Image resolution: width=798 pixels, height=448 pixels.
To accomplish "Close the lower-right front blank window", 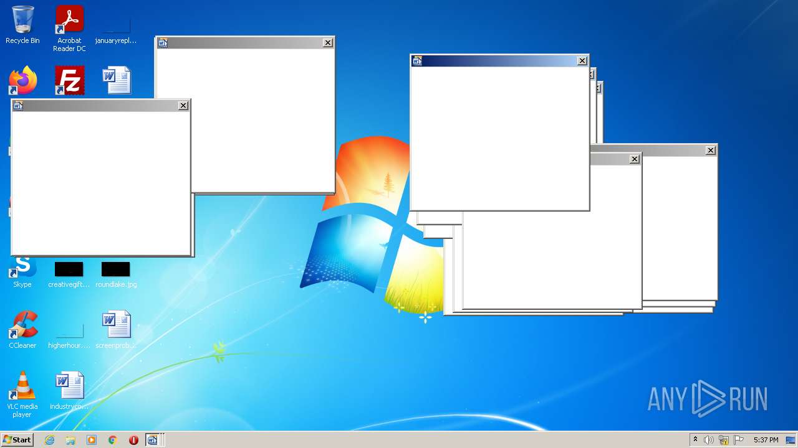I will click(x=635, y=159).
